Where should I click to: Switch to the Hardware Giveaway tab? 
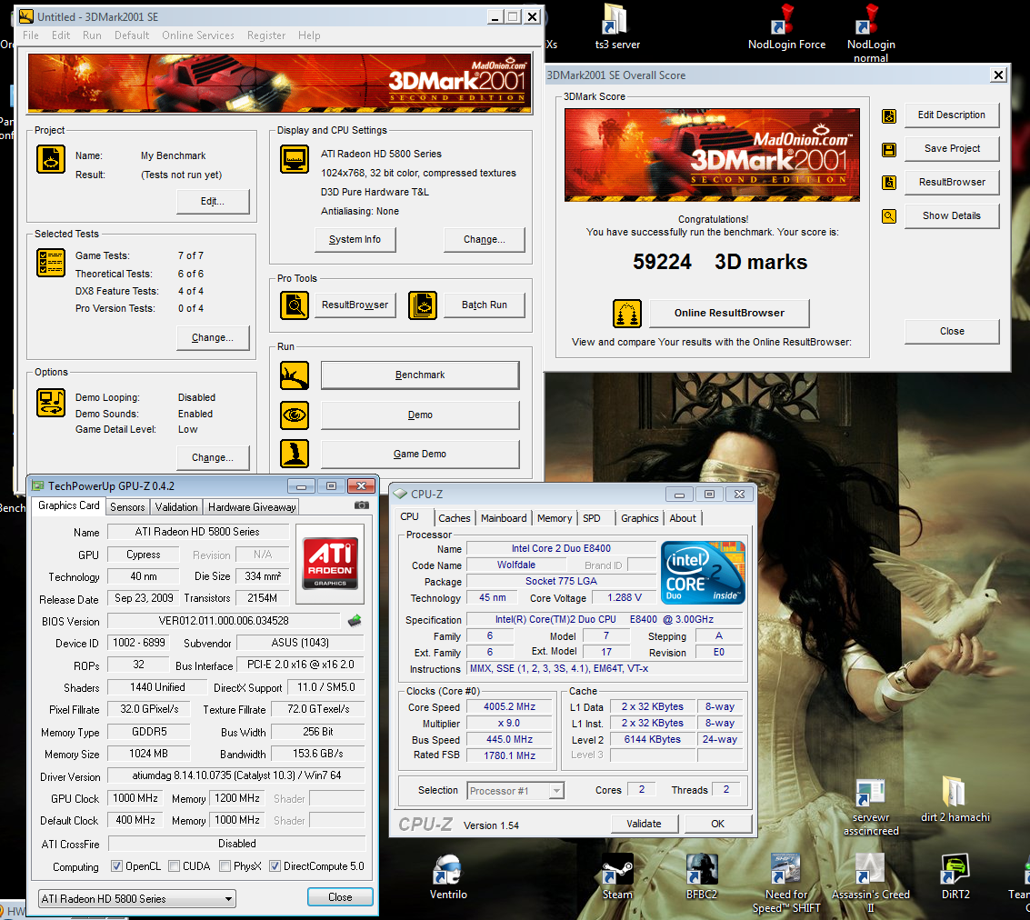point(252,507)
